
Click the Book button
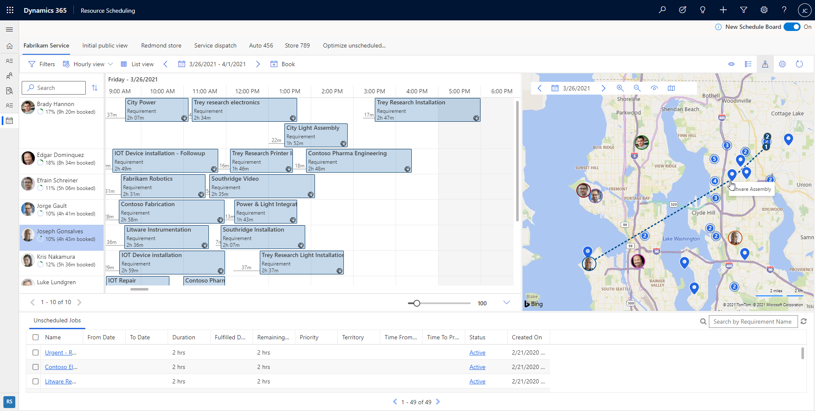[x=283, y=64]
